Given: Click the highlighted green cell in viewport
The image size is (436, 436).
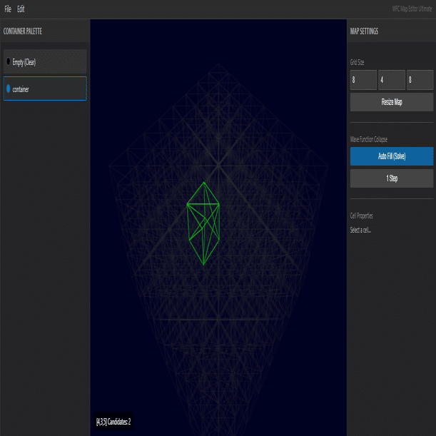Looking at the screenshot, I should point(203,223).
